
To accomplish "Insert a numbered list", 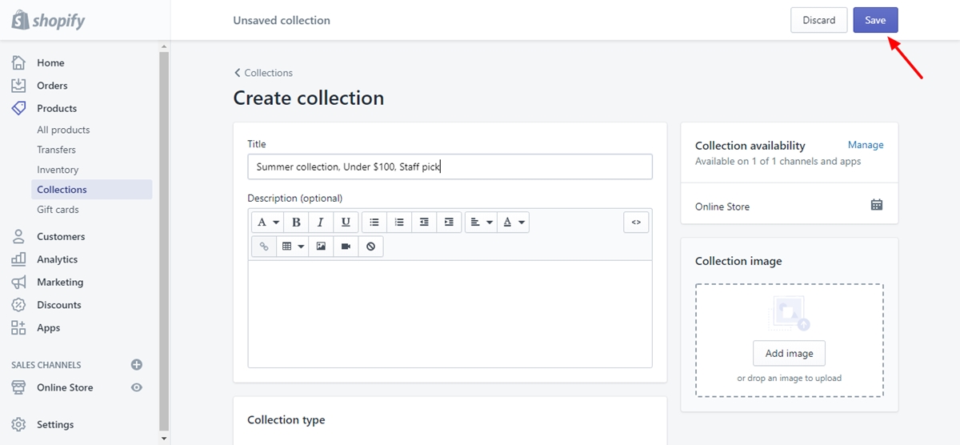I will pyautogui.click(x=399, y=222).
